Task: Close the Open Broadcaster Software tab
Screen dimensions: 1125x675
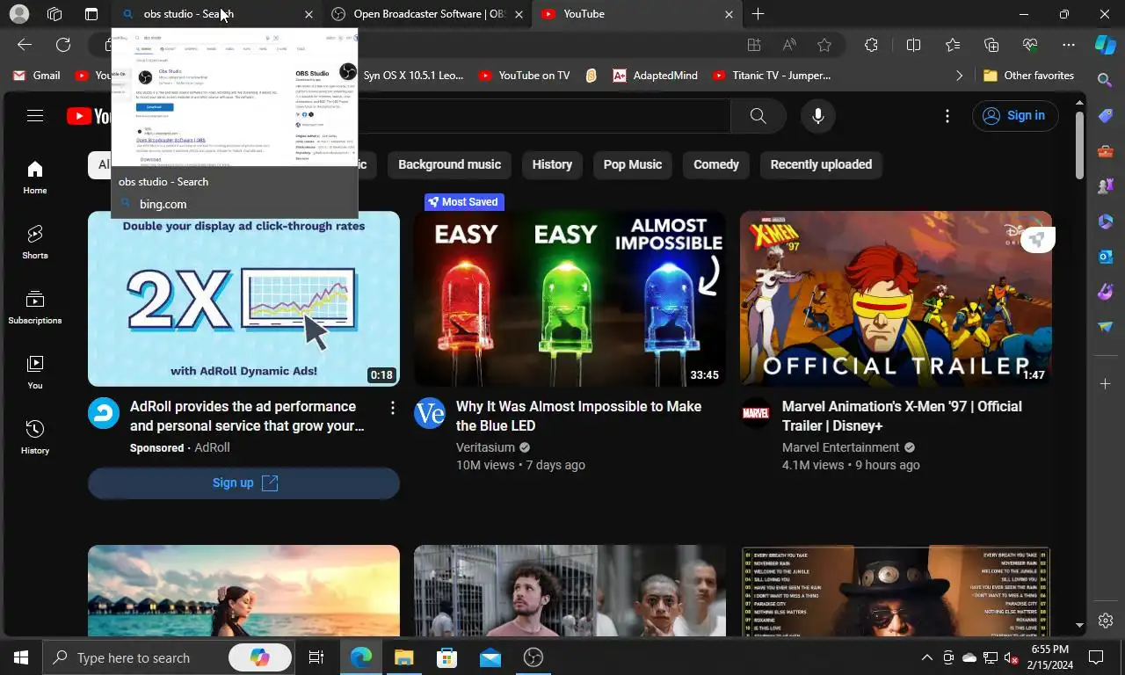Action: click(x=519, y=14)
